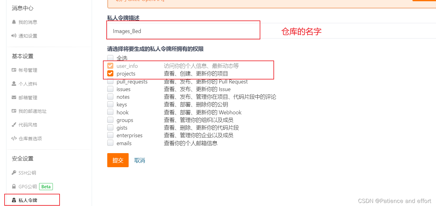Open 个人资料 page
This screenshot has height=206, width=436.
click(28, 84)
